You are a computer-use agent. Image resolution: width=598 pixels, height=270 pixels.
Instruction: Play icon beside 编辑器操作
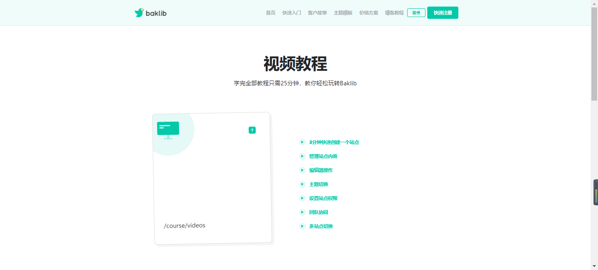302,170
